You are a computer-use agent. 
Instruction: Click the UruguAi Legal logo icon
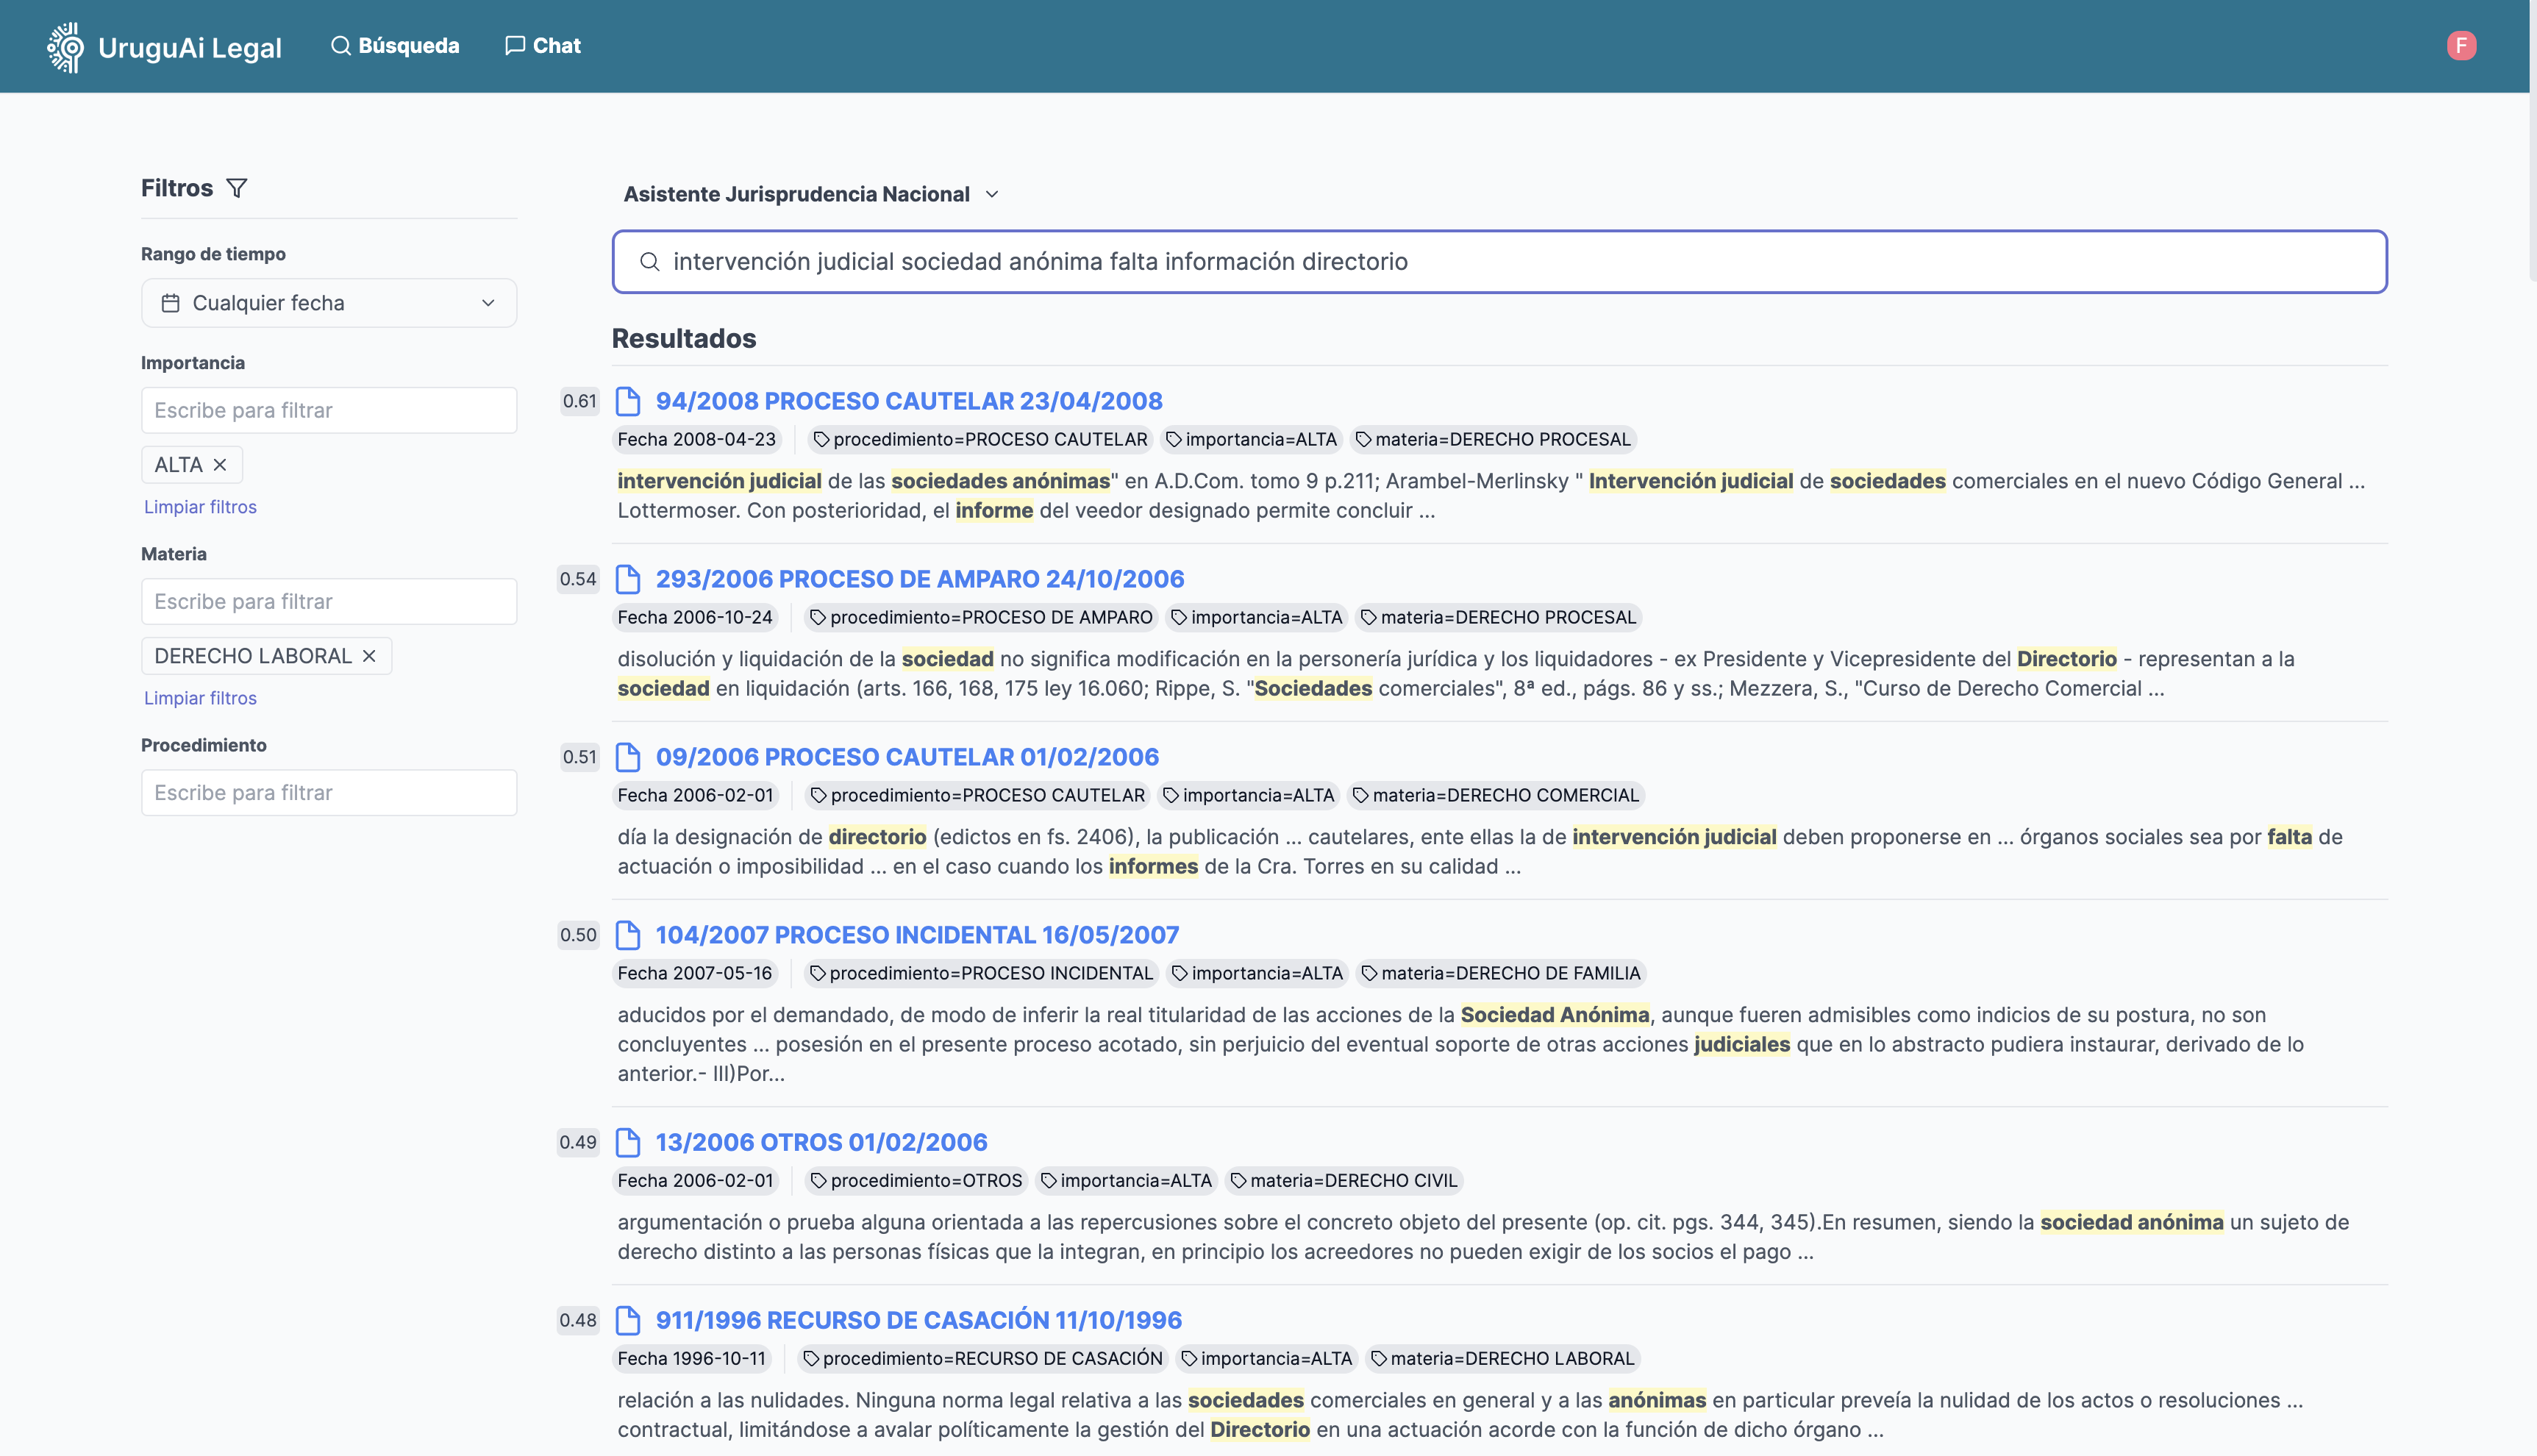[66, 47]
